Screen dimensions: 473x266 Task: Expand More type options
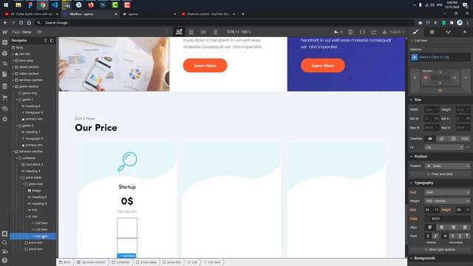pos(440,250)
